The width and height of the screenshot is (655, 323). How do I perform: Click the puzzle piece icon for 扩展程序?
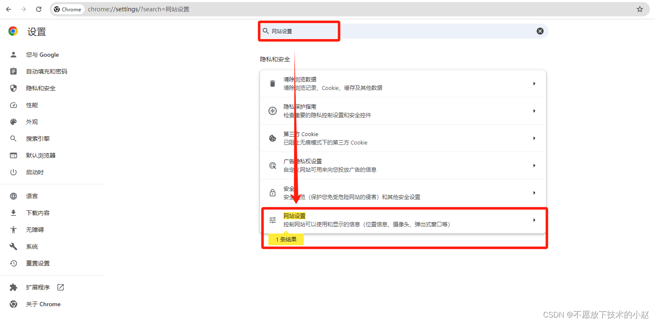[x=13, y=287]
